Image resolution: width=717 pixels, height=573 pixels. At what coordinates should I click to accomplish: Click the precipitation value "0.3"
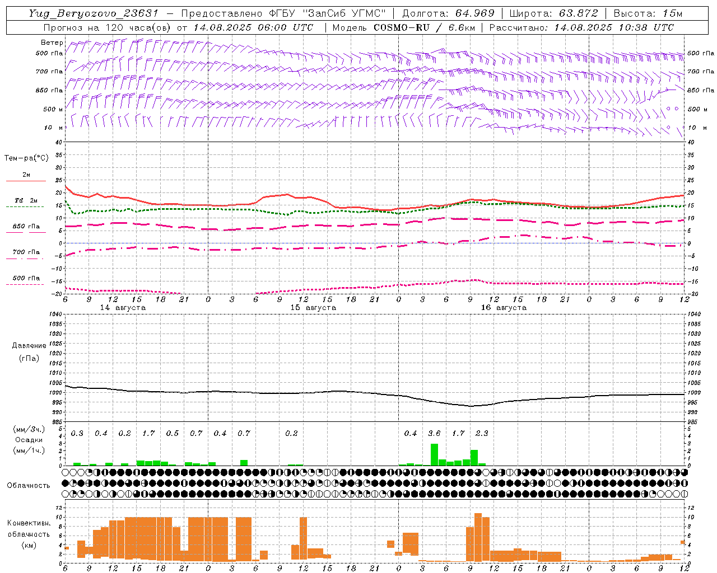point(77,433)
